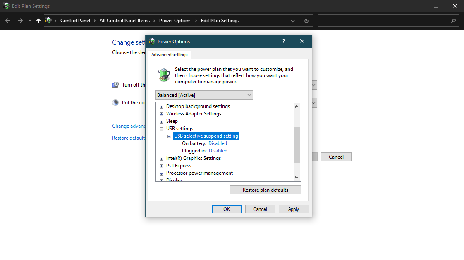
Task: Open Control Panel from the breadcrumb bar
Action: coord(75,20)
